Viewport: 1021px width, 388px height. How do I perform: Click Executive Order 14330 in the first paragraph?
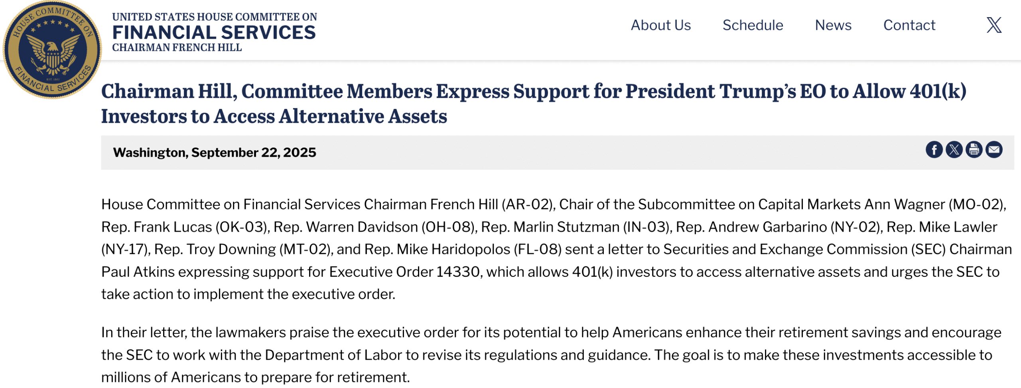click(x=404, y=272)
